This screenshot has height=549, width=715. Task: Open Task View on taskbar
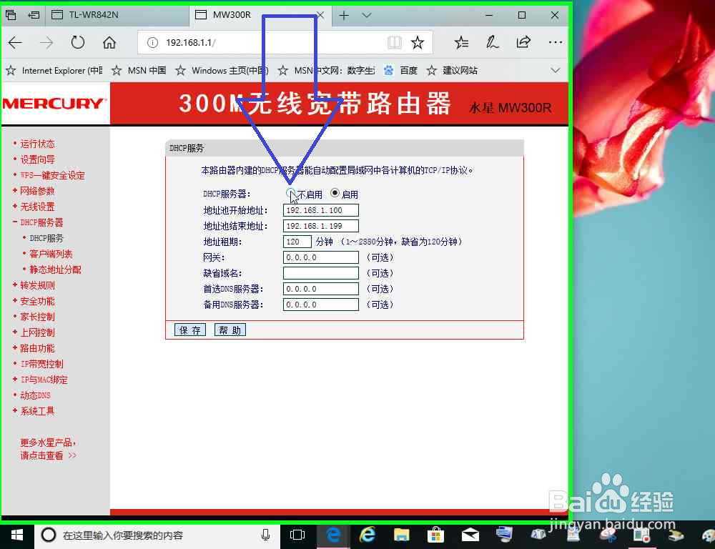click(x=297, y=535)
